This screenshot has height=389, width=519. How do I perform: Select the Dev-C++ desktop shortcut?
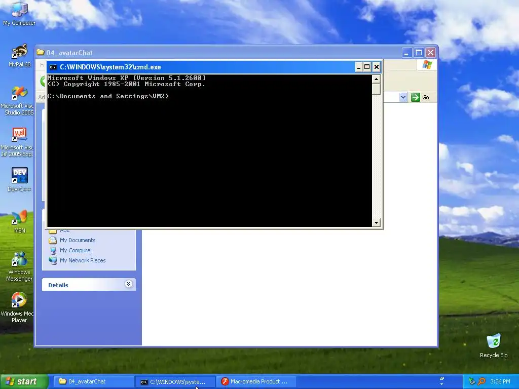click(19, 180)
